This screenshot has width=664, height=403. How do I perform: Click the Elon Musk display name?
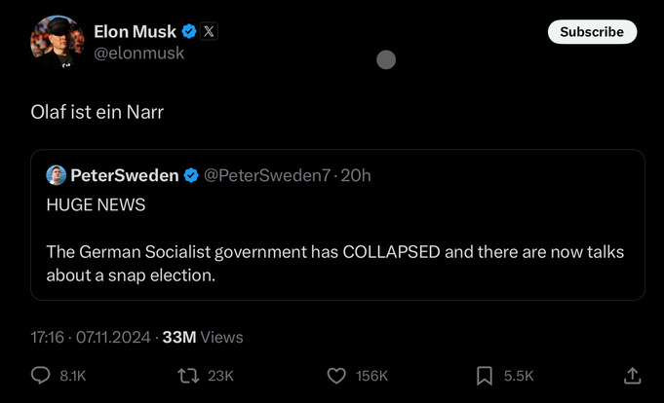[x=135, y=32]
